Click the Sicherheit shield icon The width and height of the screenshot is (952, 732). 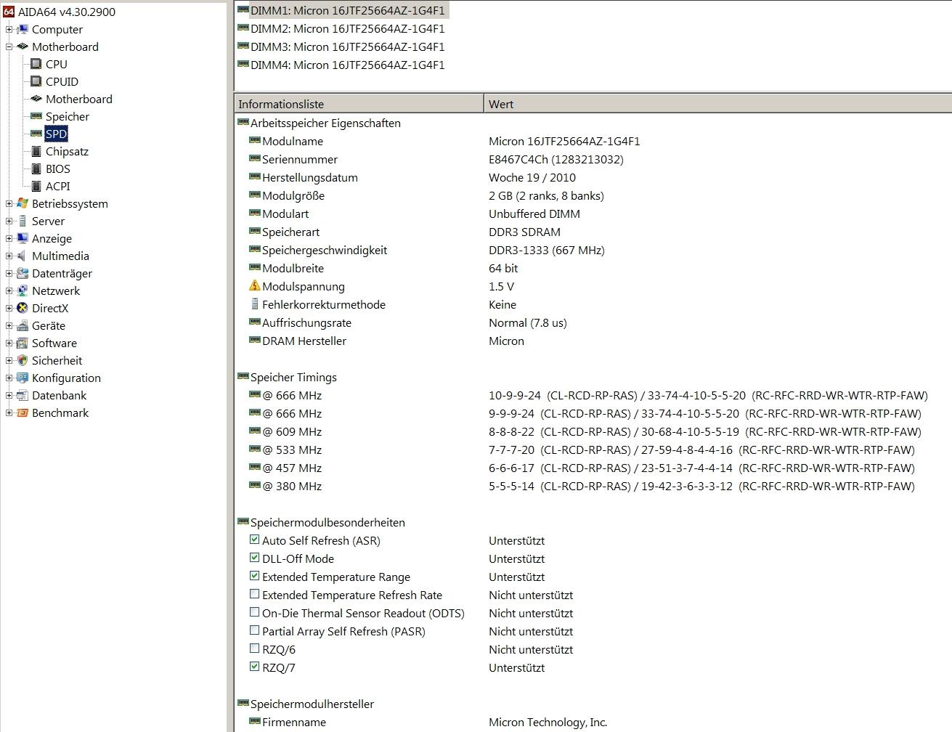pyautogui.click(x=23, y=360)
